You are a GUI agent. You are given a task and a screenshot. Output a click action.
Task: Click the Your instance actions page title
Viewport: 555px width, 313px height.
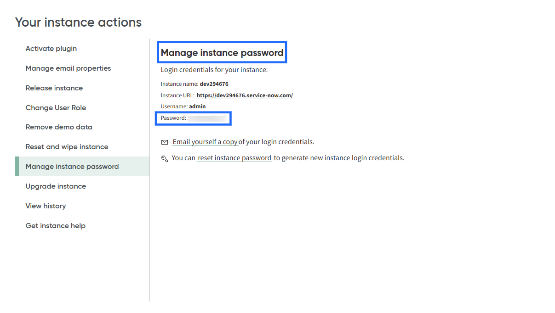78,22
